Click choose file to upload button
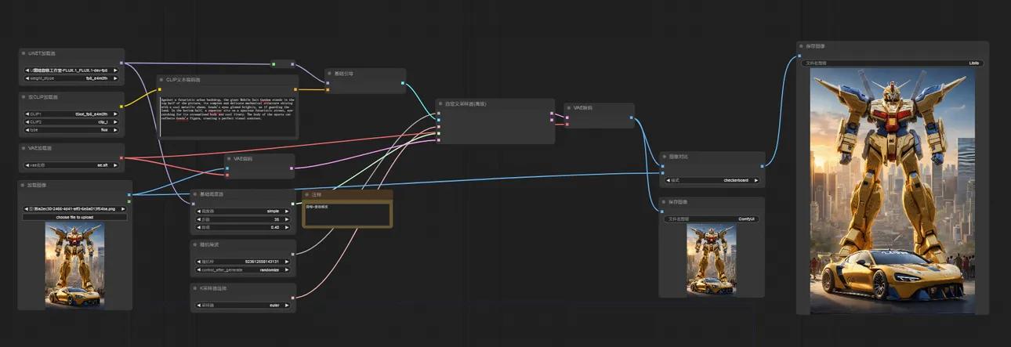This screenshot has width=1011, height=347. pyautogui.click(x=74, y=217)
